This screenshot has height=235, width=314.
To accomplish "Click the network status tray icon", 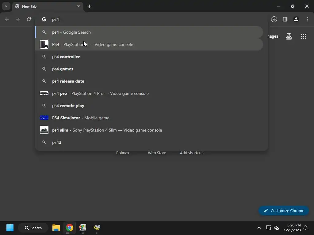I will pos(269,228).
